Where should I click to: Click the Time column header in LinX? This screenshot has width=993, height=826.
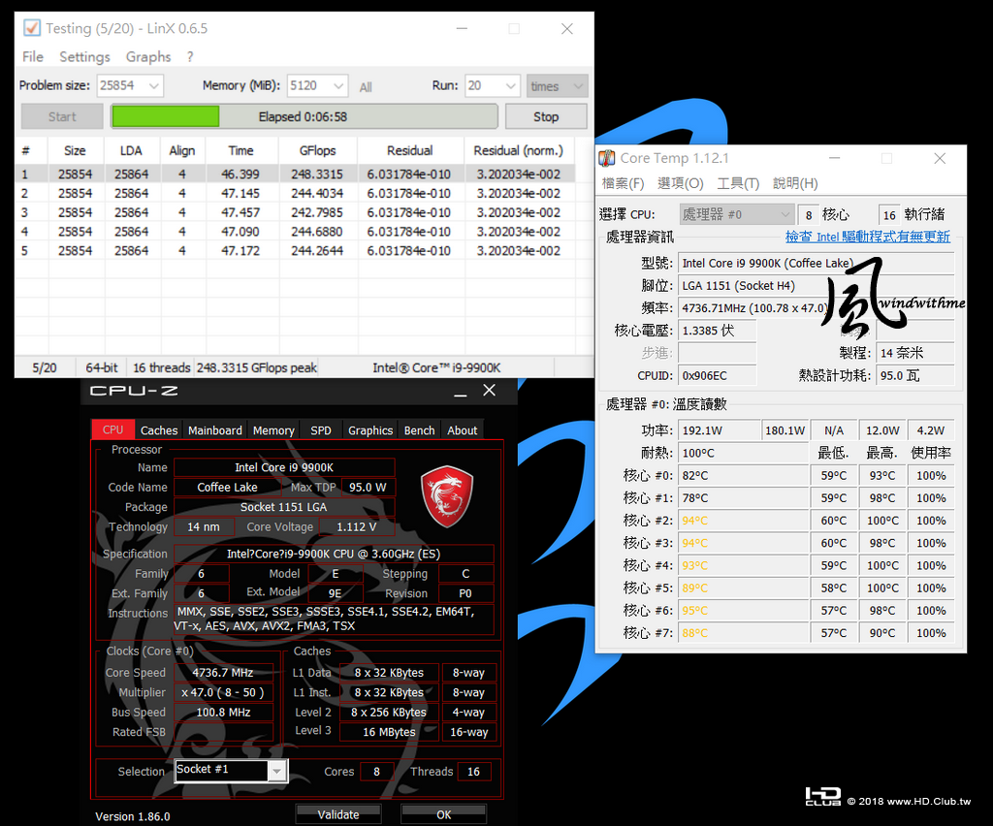241,150
